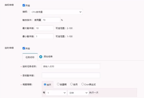Click the 目标副本数 input field
This screenshot has width=144, height=98.
click(x=71, y=75)
